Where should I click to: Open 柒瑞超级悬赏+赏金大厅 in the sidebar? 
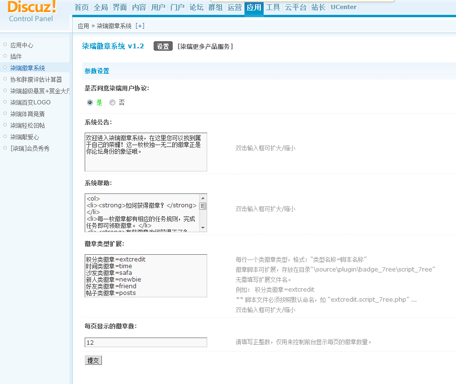click(40, 91)
